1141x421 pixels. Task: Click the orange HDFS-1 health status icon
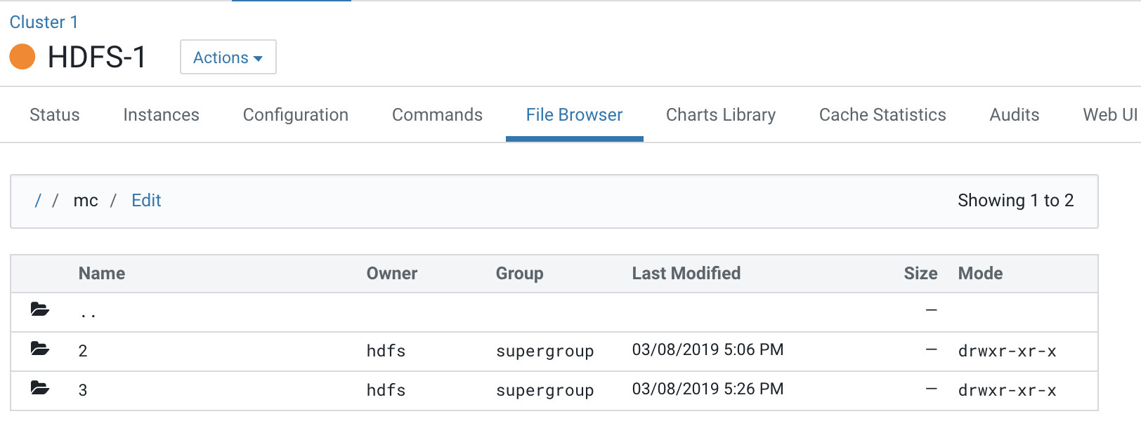[22, 57]
